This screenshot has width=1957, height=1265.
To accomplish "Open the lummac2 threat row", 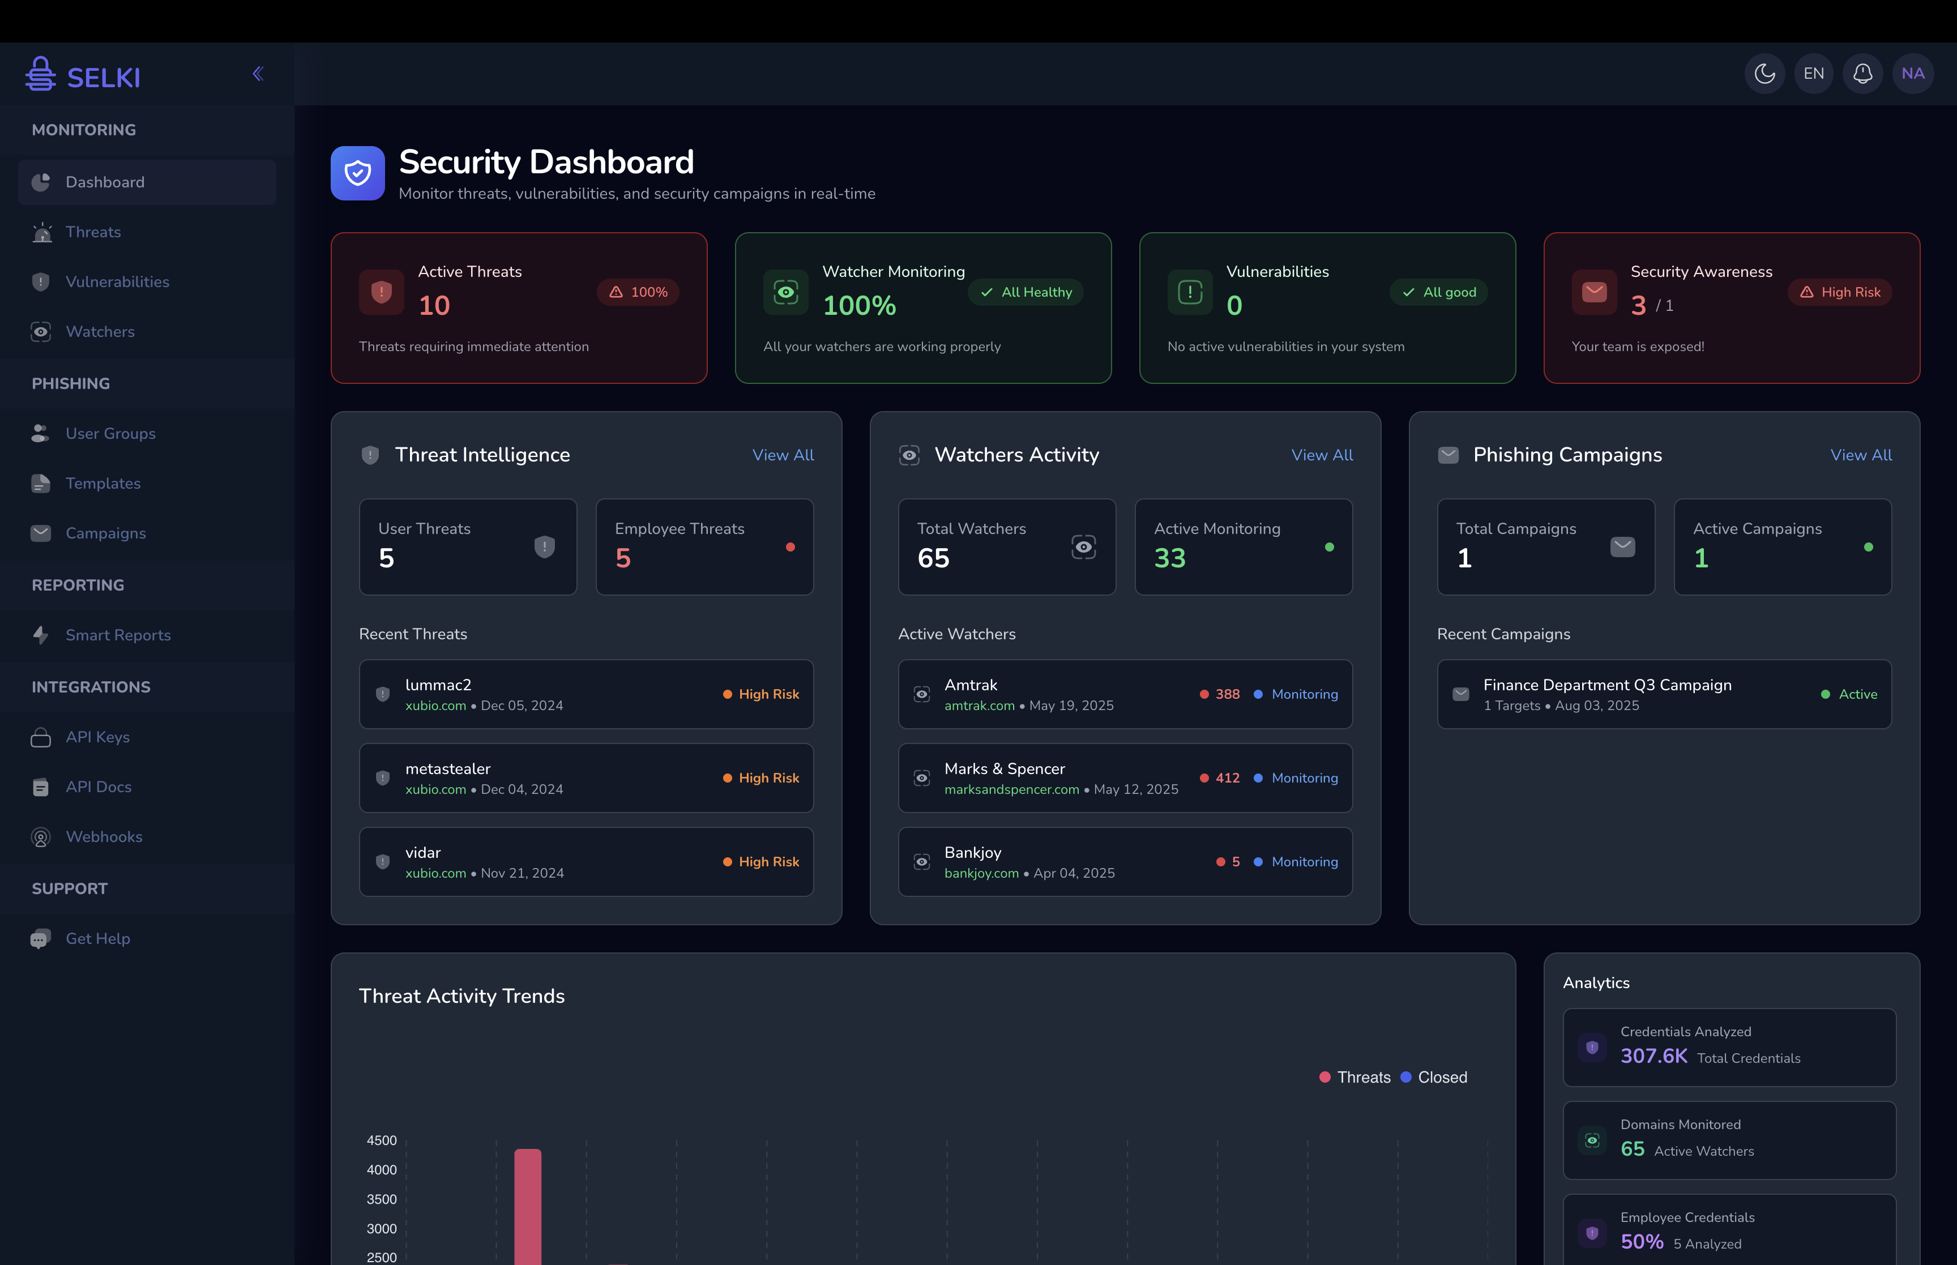I will (x=586, y=694).
